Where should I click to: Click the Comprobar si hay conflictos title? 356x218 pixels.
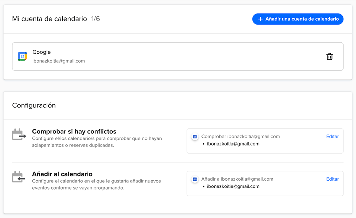pyautogui.click(x=74, y=131)
